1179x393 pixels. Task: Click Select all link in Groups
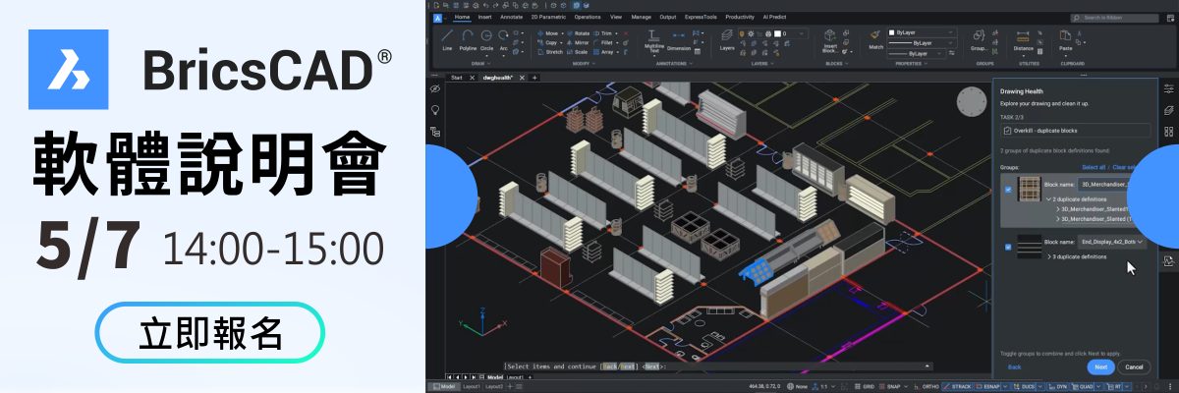(1094, 167)
